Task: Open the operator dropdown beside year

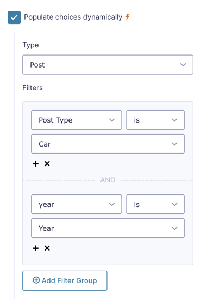Action: pos(155,204)
